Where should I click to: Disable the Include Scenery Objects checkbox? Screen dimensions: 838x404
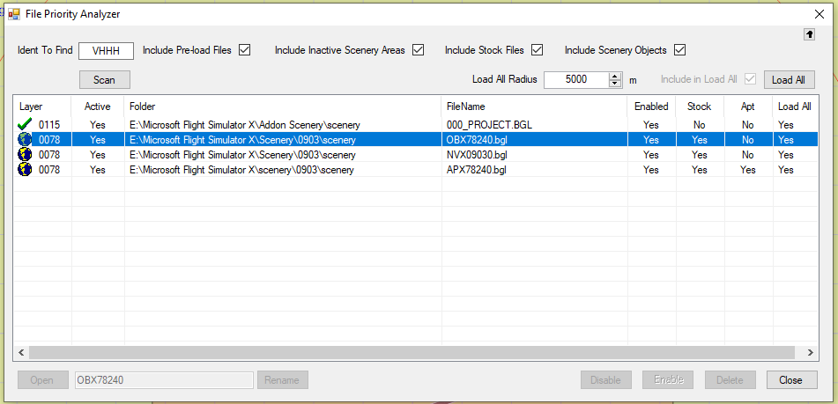[679, 50]
